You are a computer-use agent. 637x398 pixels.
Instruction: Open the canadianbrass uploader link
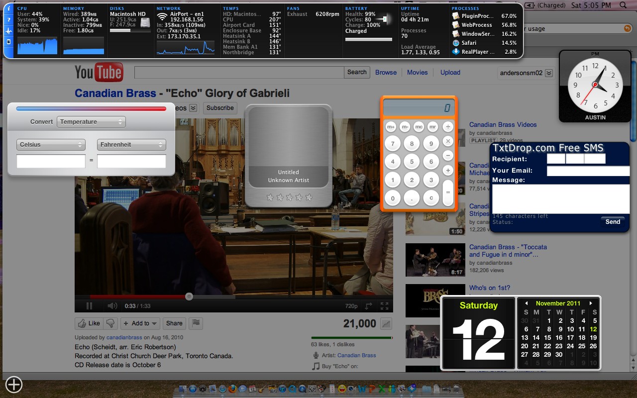point(124,338)
